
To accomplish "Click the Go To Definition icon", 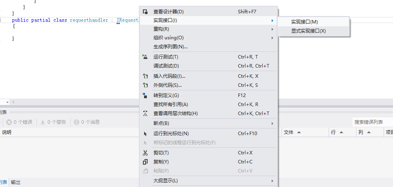I will pos(145,95).
